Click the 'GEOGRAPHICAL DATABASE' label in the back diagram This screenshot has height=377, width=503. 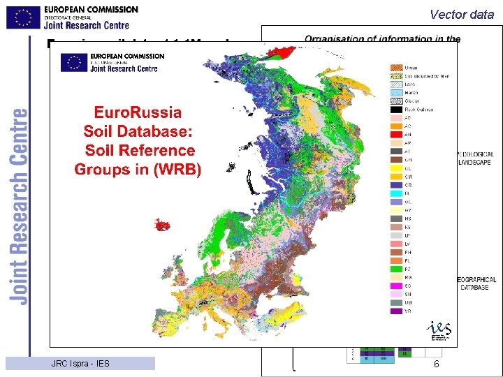pos(476,283)
